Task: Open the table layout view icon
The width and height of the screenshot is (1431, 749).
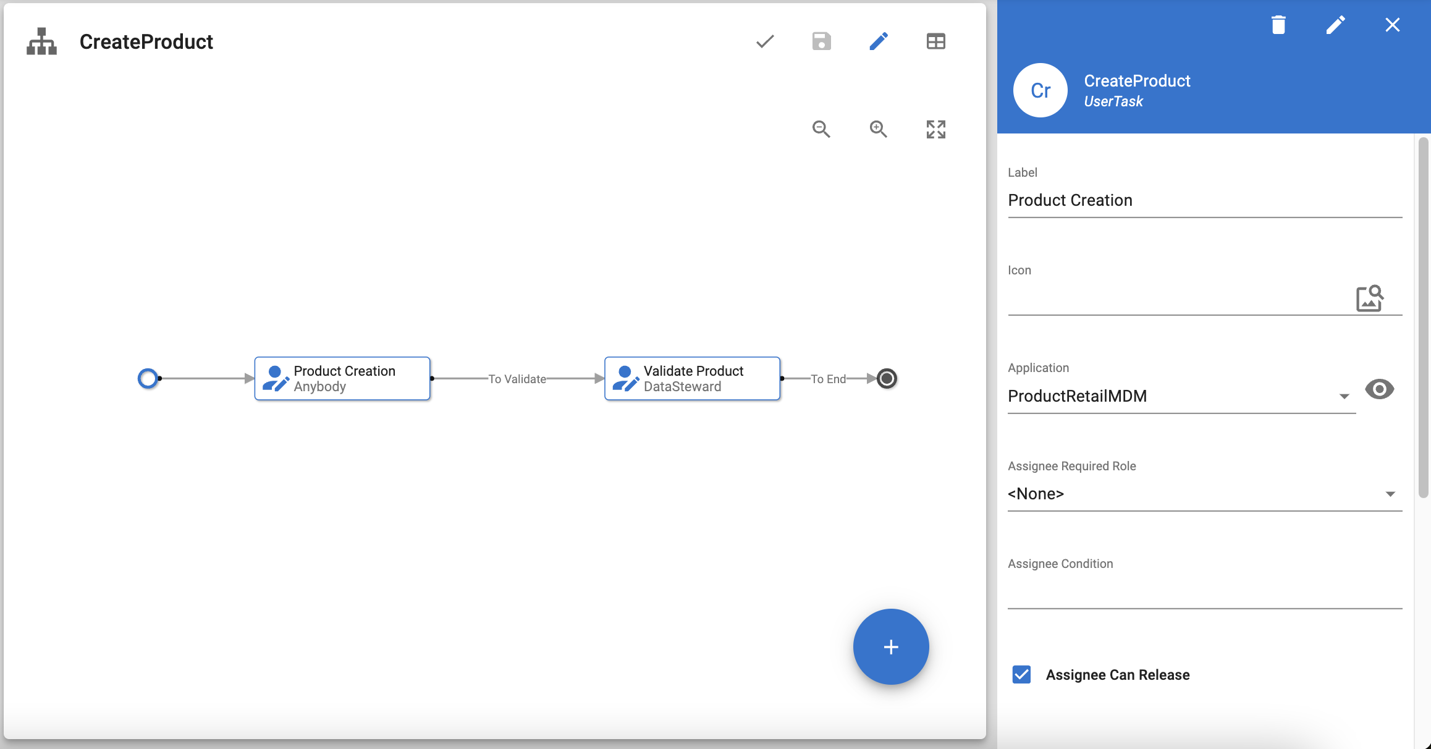Action: coord(935,41)
